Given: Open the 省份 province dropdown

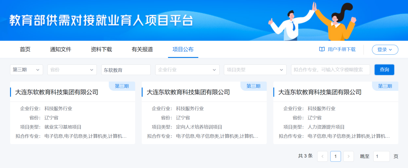Looking at the screenshot, I should 72,70.
